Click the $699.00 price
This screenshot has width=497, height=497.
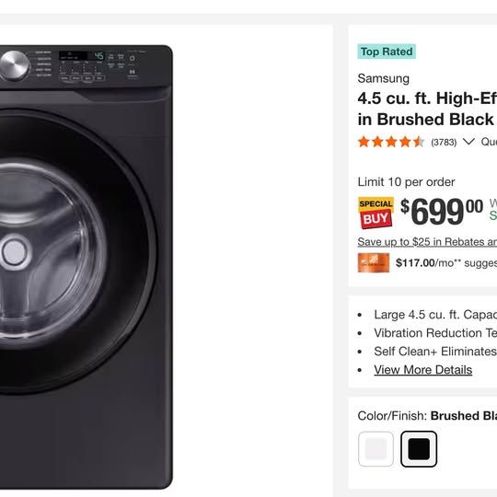coord(442,211)
